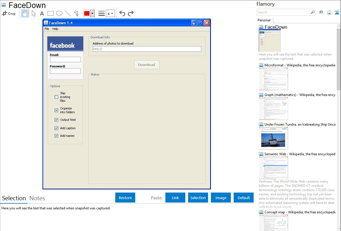Click the Download button in FaceDown

point(147,65)
